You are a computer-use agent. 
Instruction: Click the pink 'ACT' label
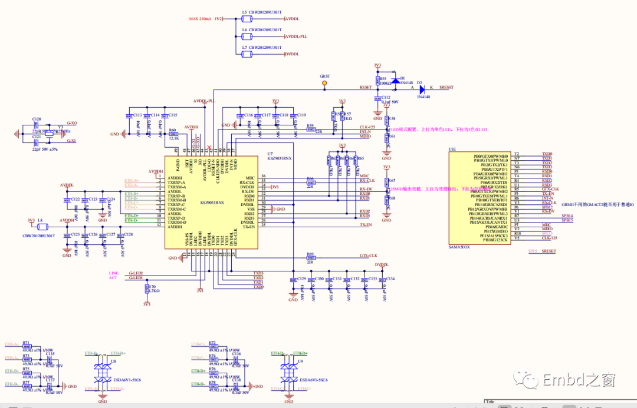click(x=113, y=278)
